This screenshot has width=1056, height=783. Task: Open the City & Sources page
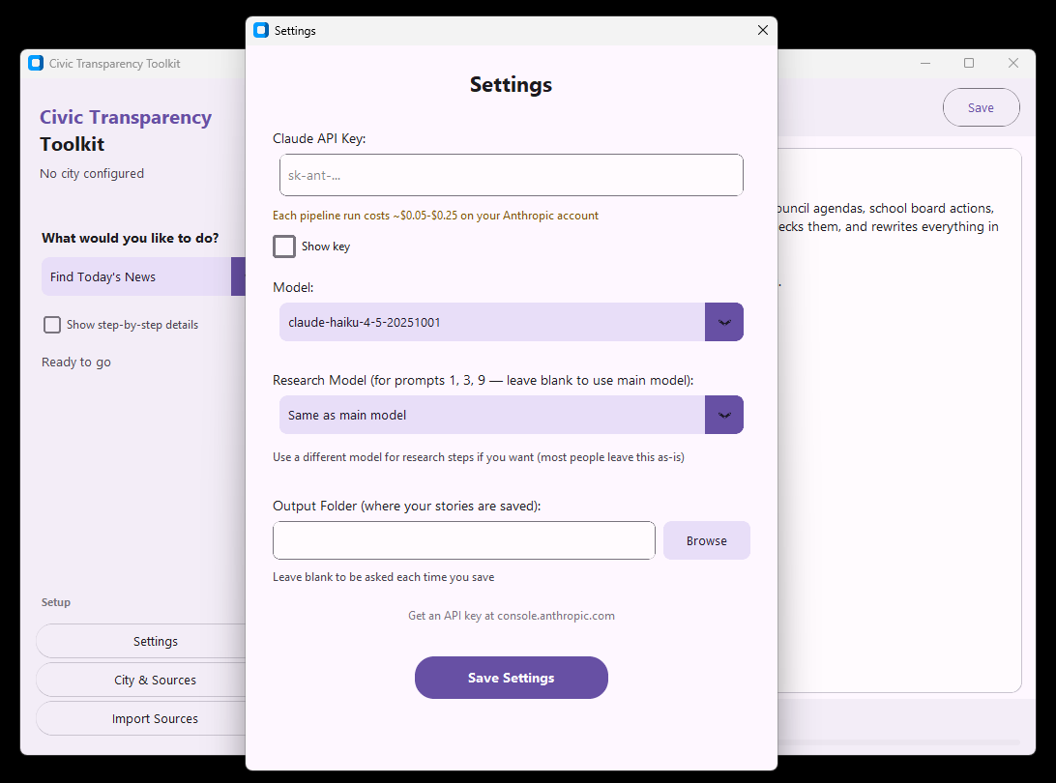155,680
